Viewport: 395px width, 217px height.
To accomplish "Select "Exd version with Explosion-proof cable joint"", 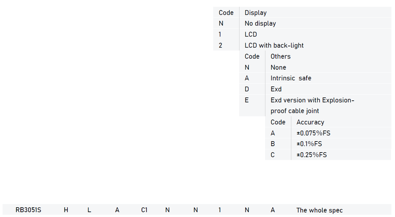I will pos(312,105).
